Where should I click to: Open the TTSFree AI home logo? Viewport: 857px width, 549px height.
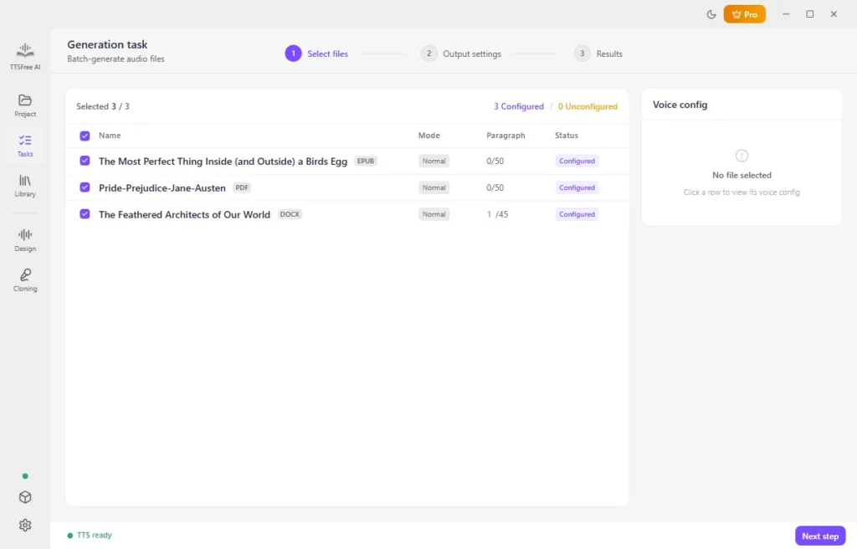(x=25, y=56)
